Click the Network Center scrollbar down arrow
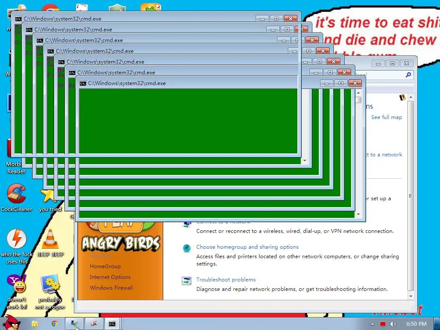 click(411, 296)
